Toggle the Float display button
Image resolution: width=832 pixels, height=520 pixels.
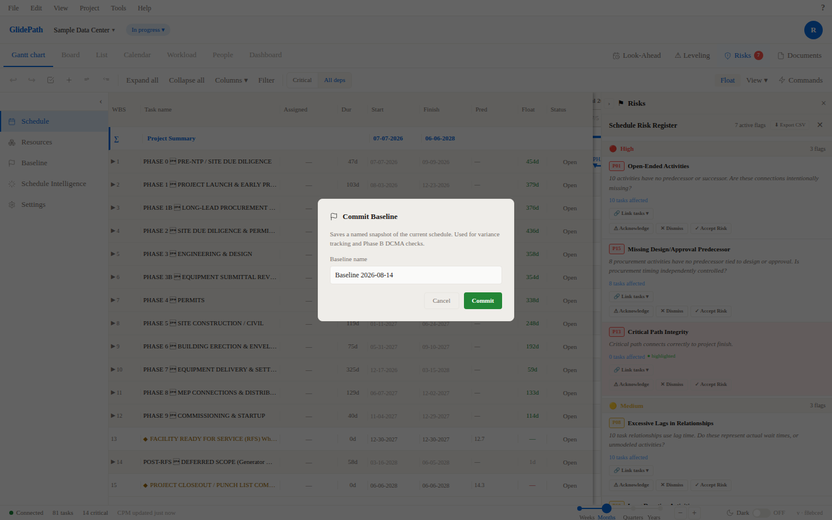pyautogui.click(x=728, y=80)
